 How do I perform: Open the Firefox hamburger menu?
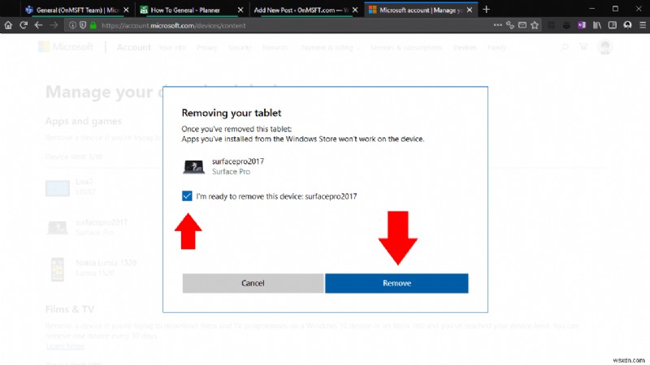point(643,25)
